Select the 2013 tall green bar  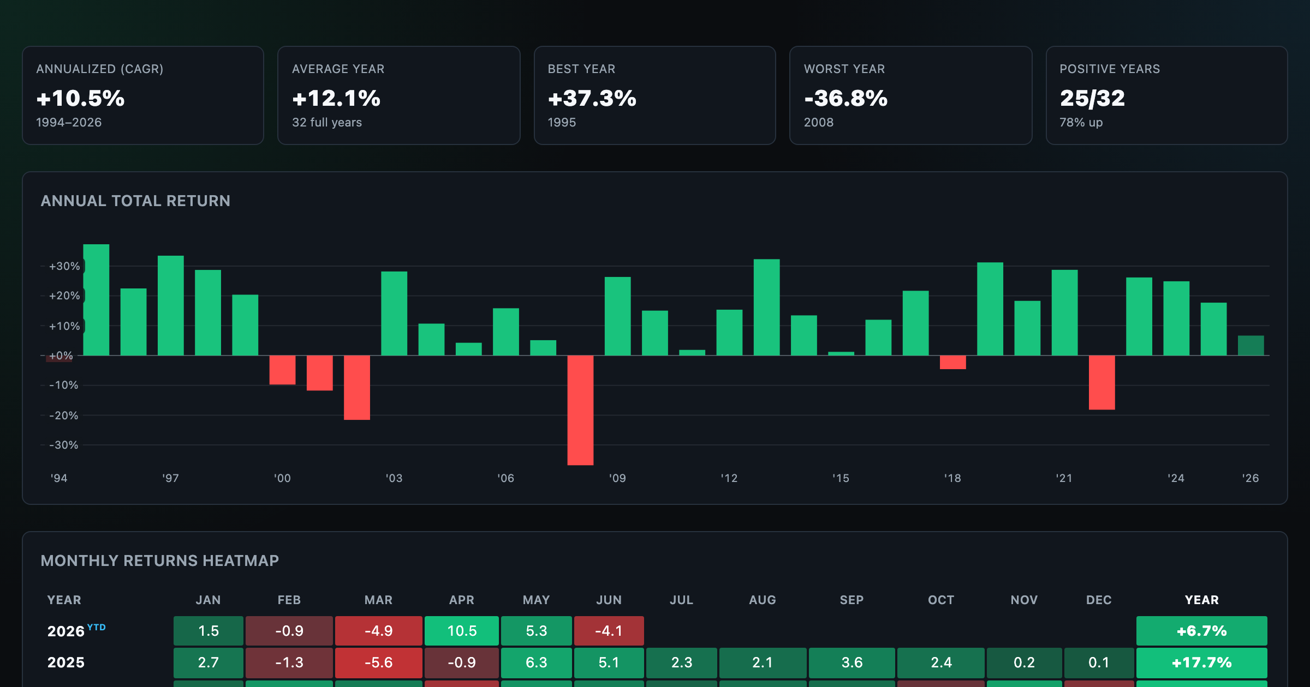tap(766, 308)
